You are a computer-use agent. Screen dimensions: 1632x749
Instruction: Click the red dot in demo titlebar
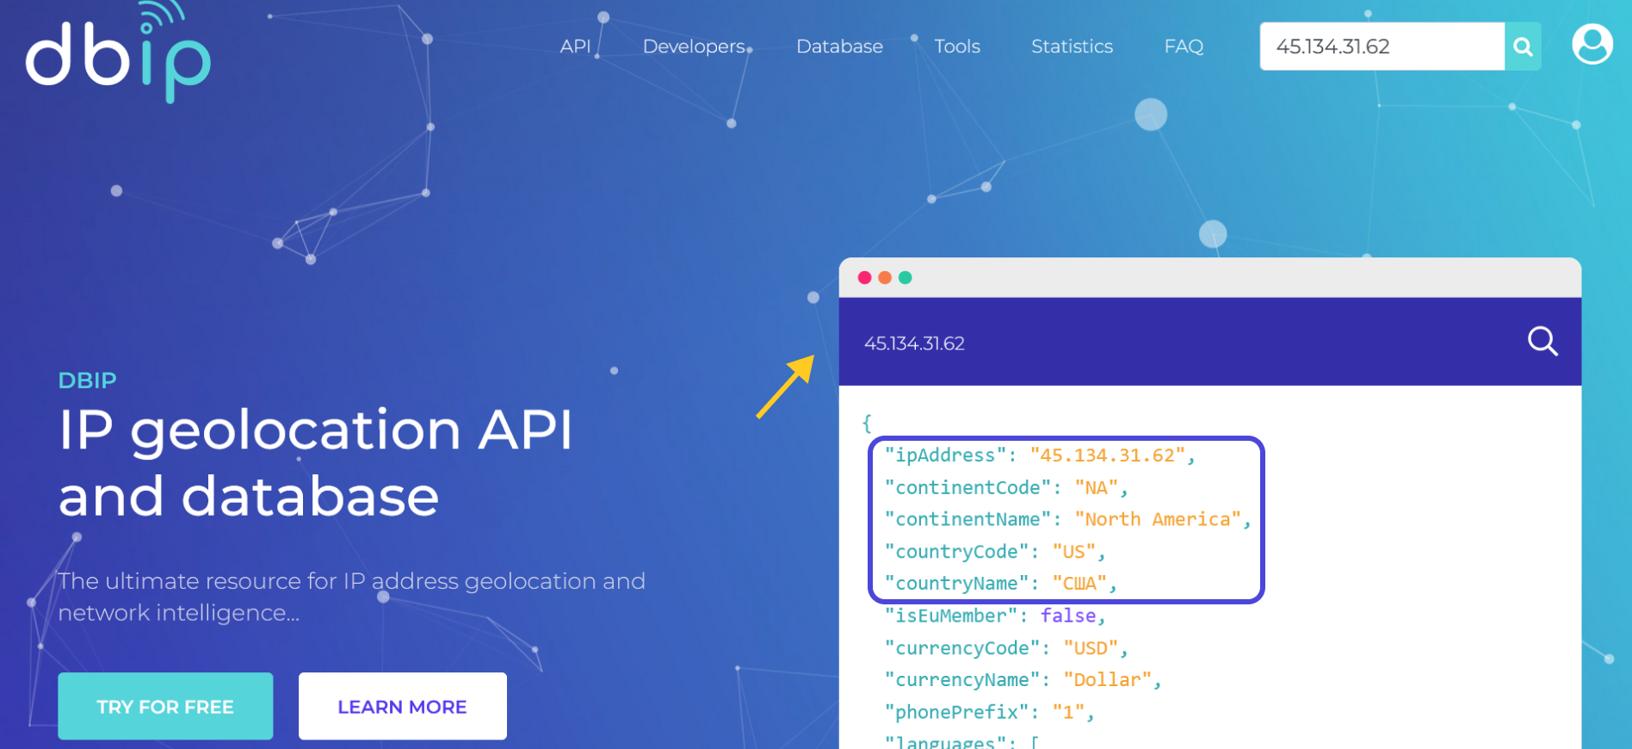[x=865, y=277]
